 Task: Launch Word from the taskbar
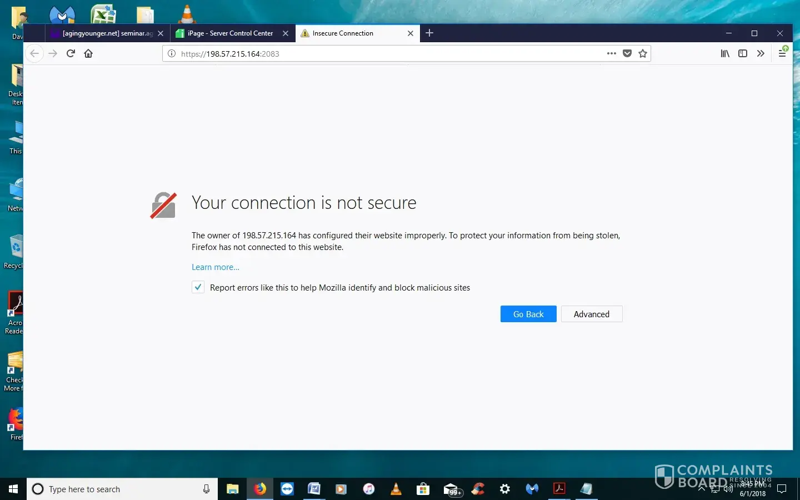click(314, 489)
